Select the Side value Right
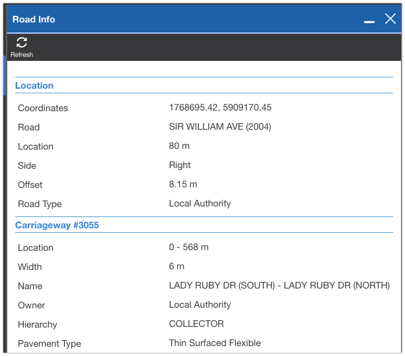The height and width of the screenshot is (356, 405). [180, 165]
